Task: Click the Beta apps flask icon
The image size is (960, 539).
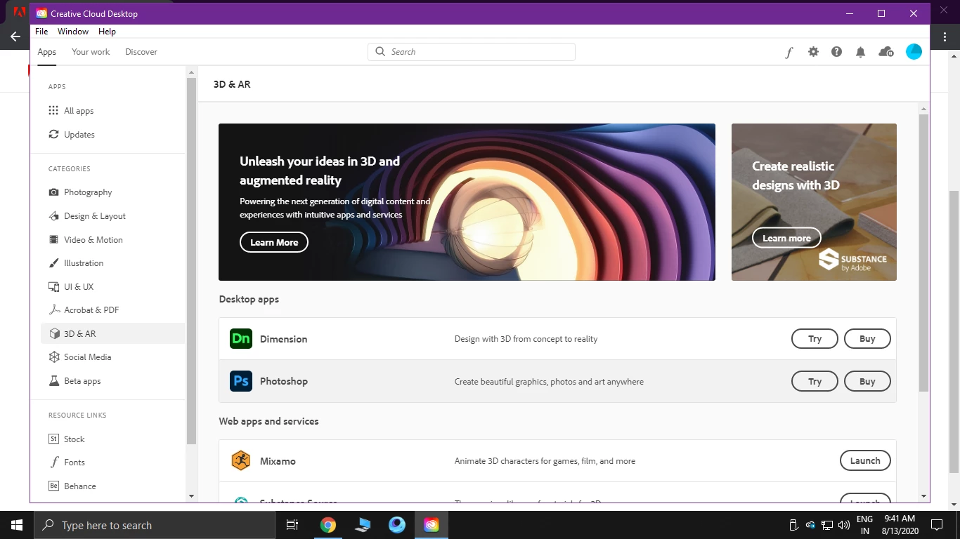Action: coord(53,381)
